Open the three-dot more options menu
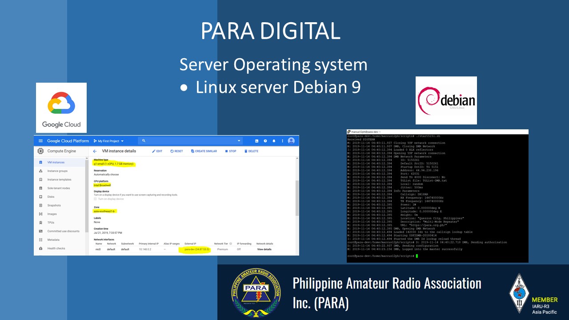The height and width of the screenshot is (320, 569). click(282, 141)
